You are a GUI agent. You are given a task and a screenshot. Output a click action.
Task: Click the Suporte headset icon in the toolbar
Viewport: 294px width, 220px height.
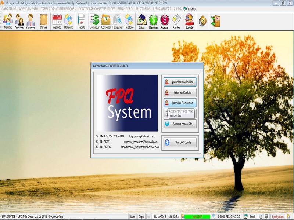click(189, 21)
